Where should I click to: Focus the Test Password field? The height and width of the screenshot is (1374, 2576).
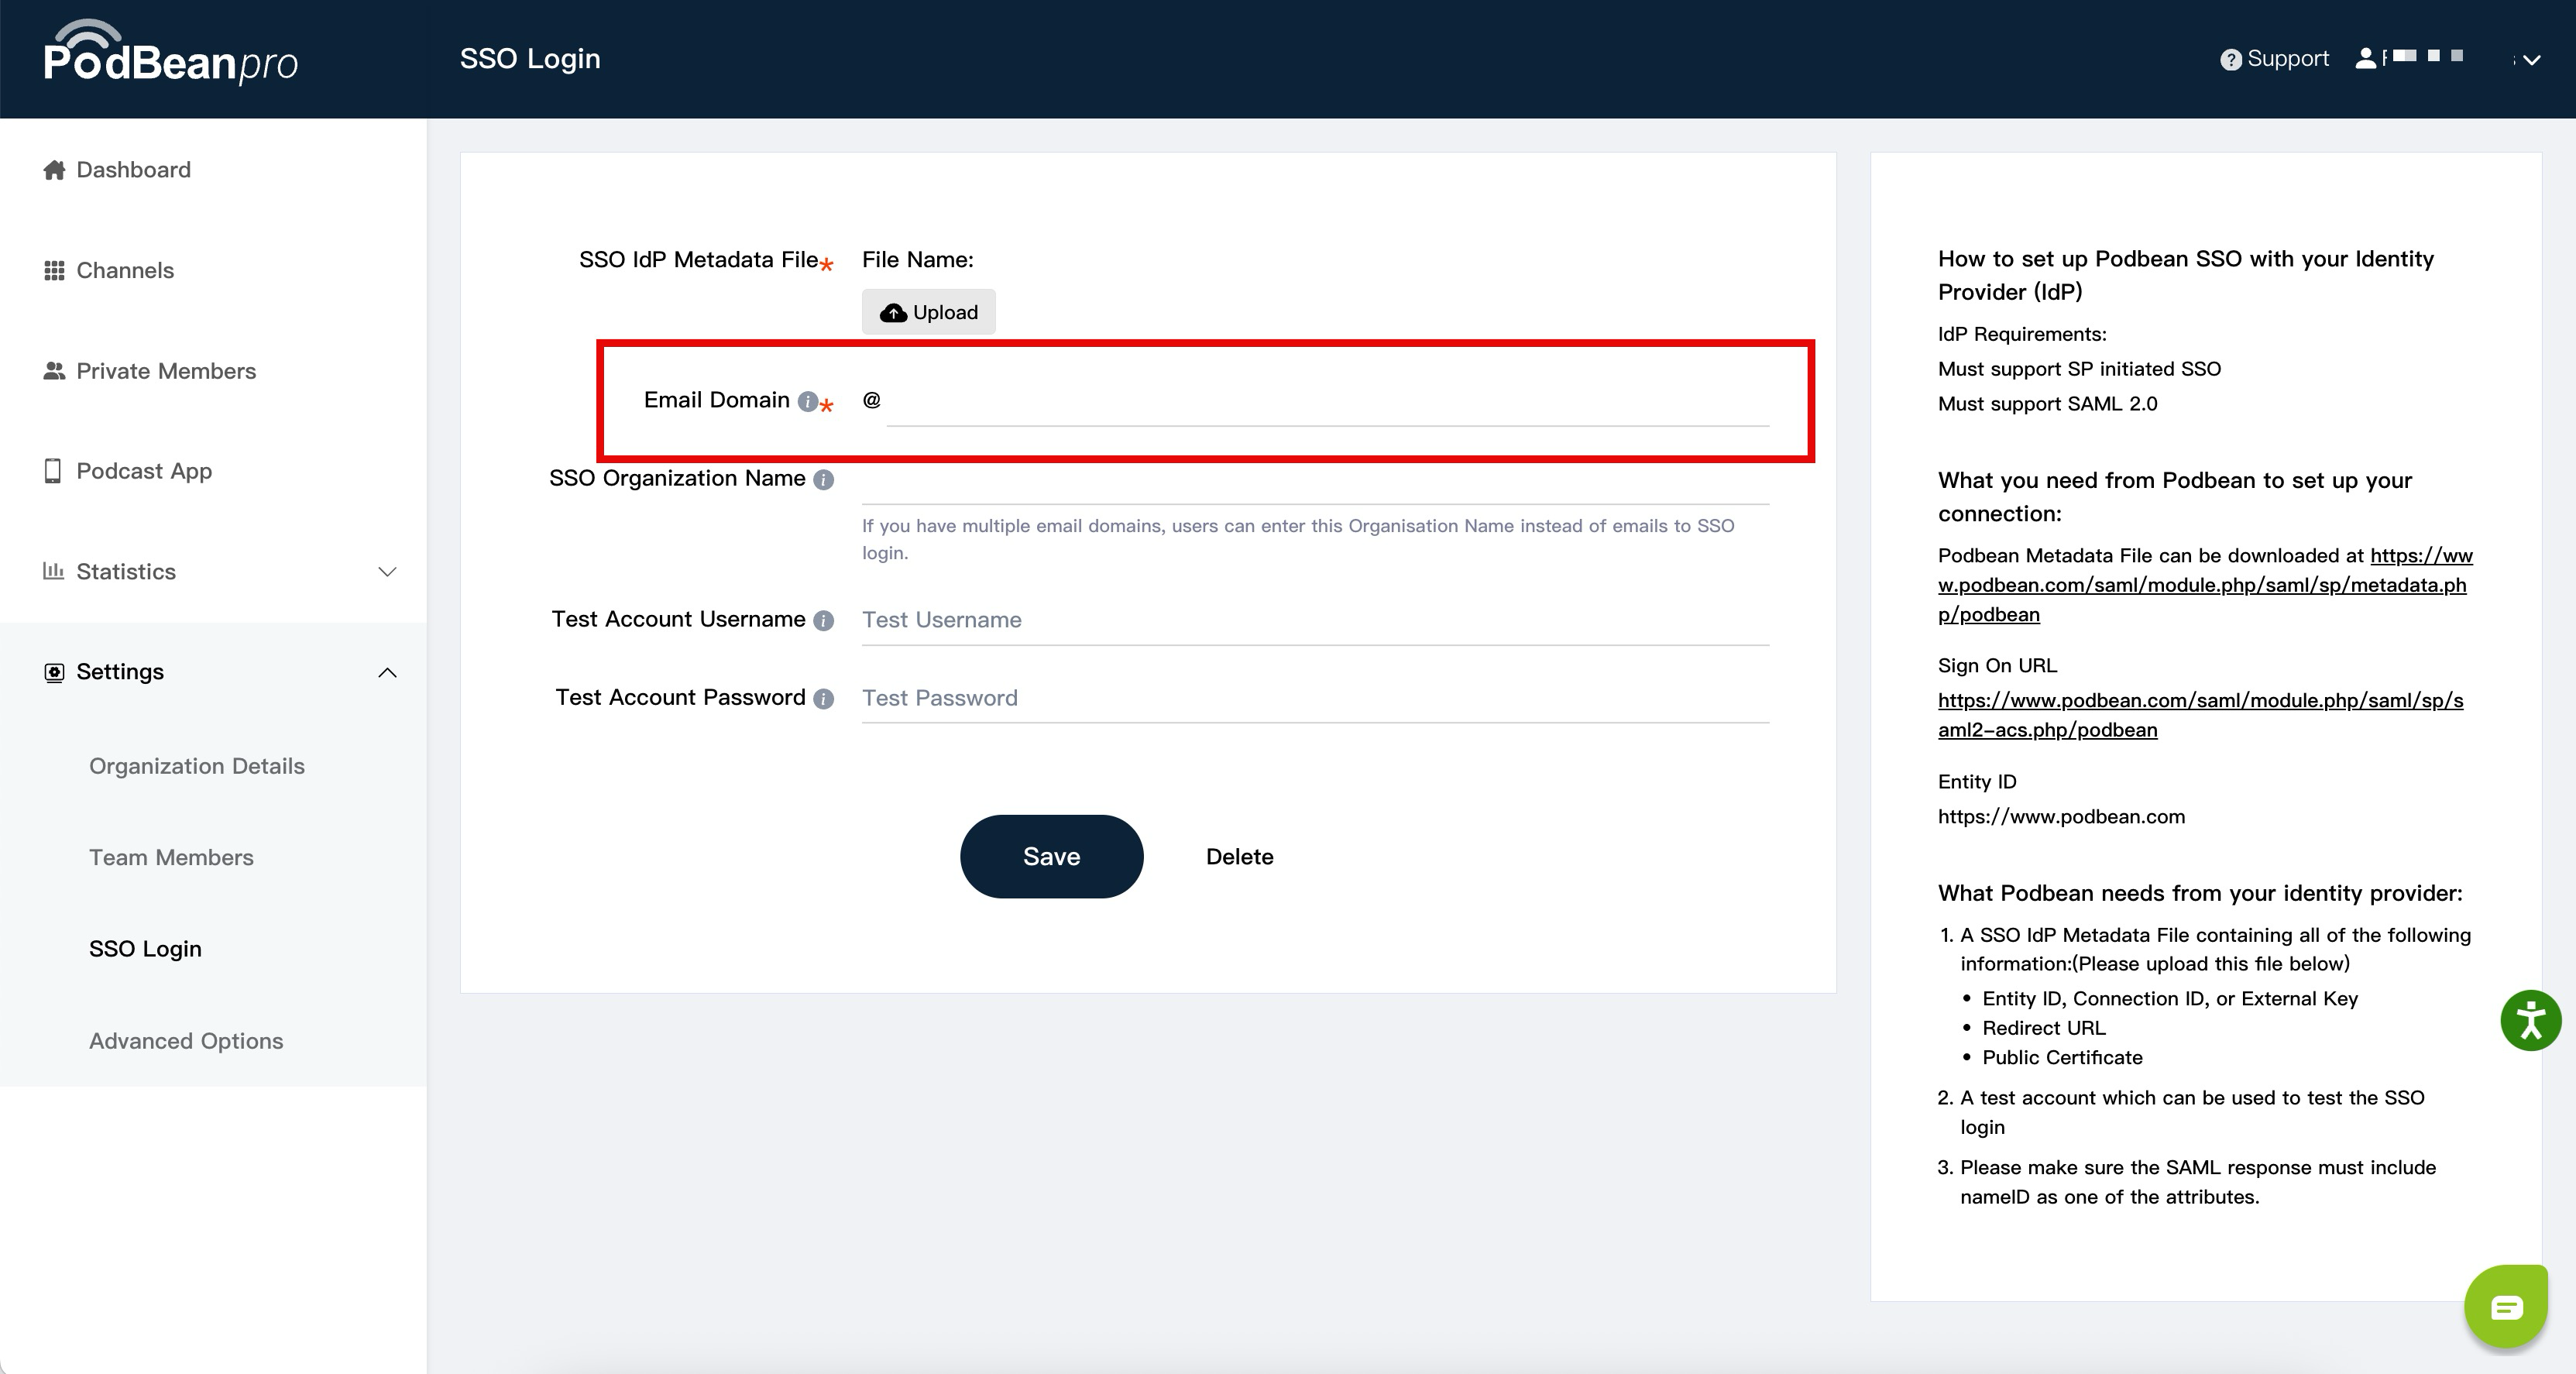click(1315, 698)
